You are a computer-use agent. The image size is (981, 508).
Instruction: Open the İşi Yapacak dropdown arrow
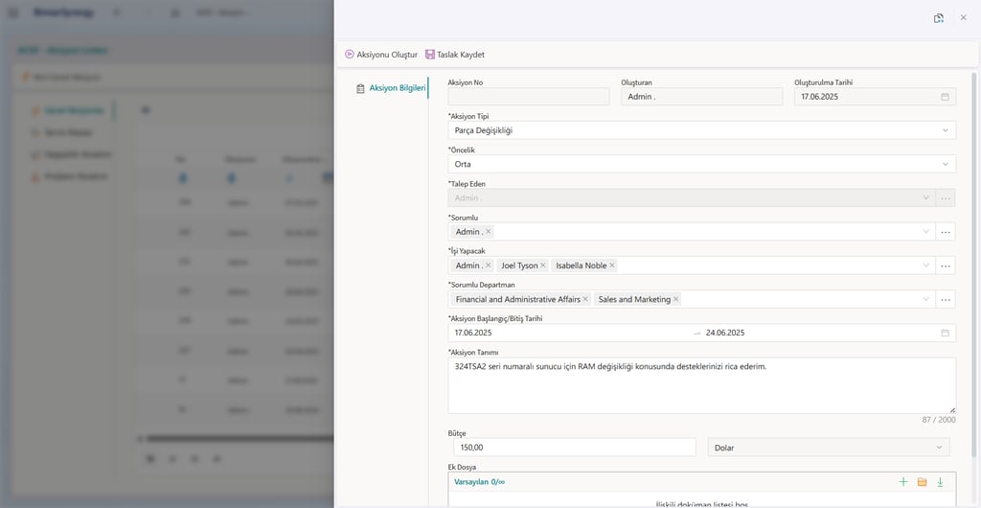(926, 266)
